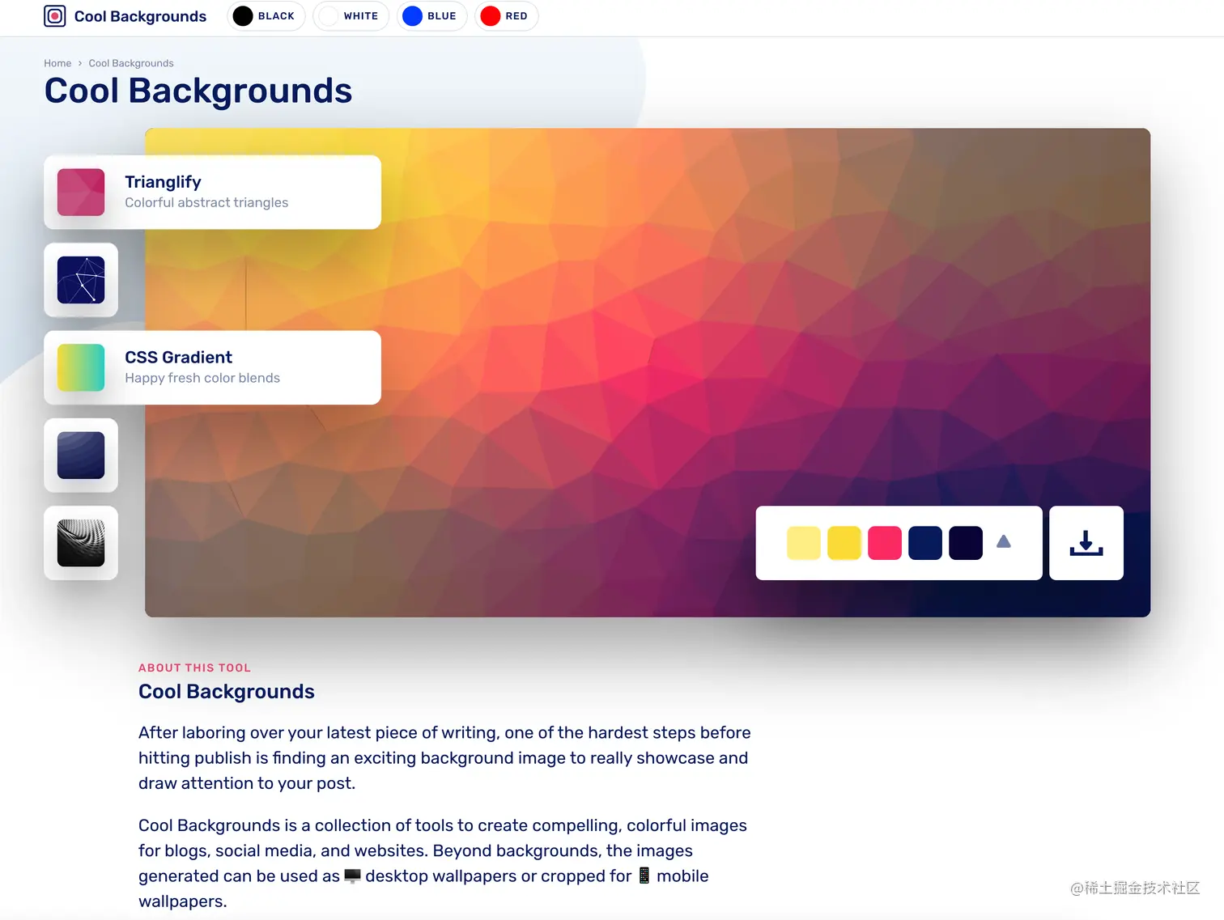Pick the darkest purple-black color swatch
1224x920 pixels.
[966, 543]
